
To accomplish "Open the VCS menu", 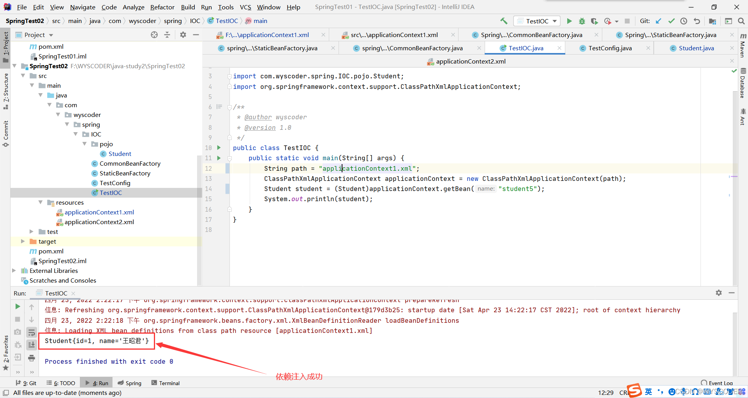I will click(245, 7).
